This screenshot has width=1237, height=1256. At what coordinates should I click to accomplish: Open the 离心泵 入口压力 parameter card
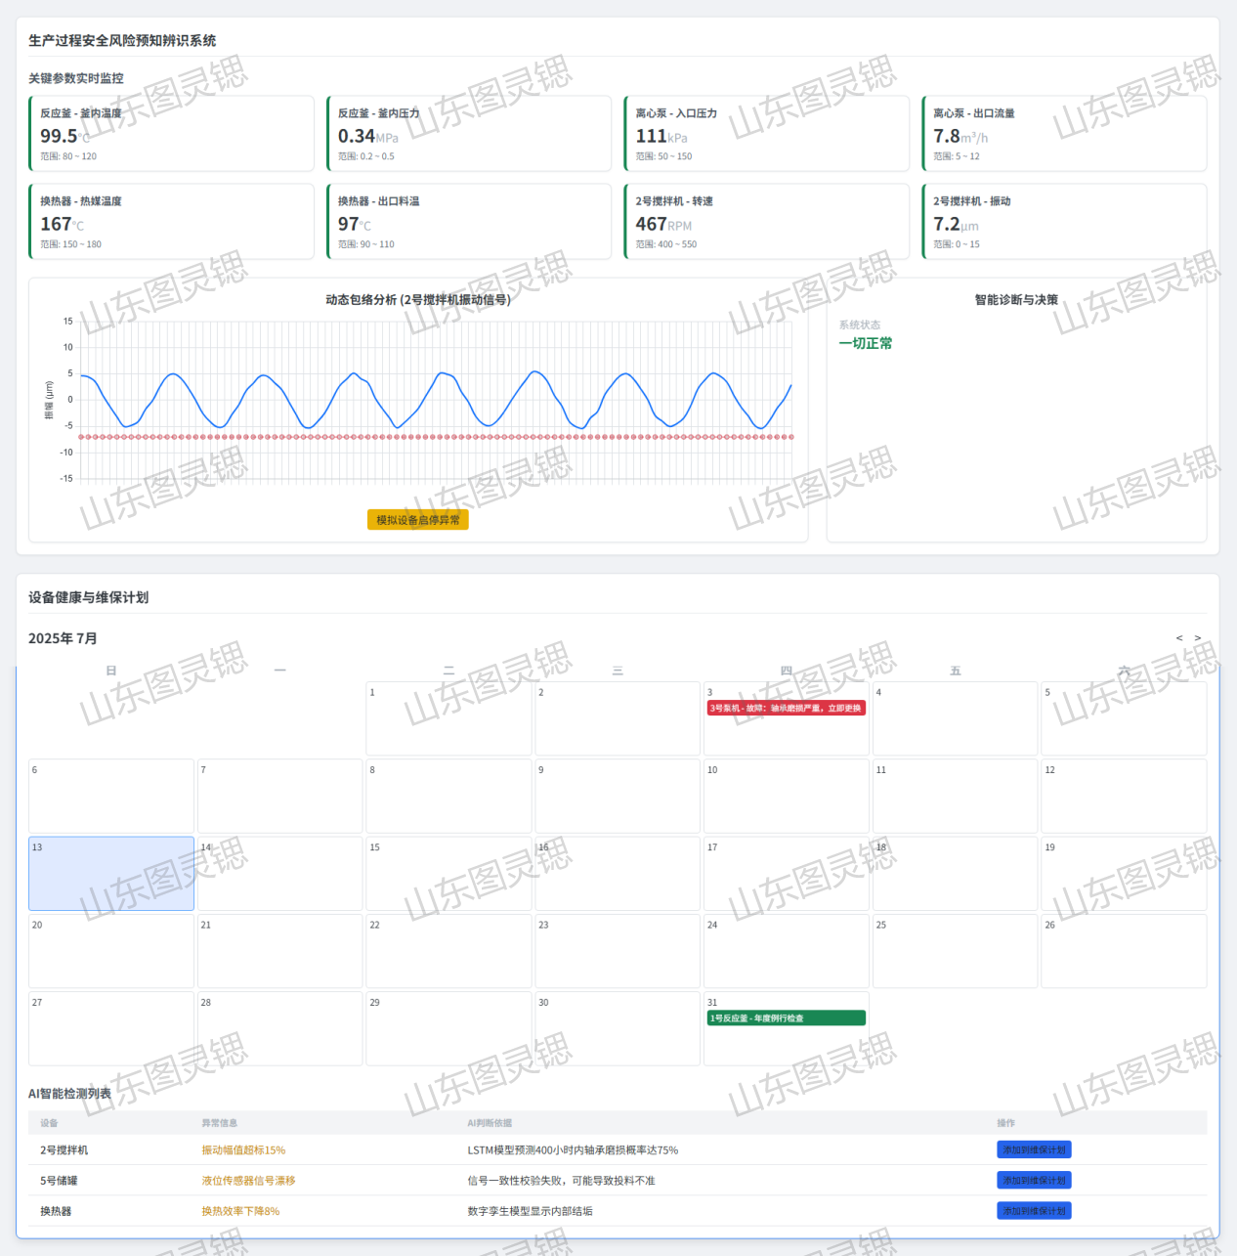pos(767,134)
